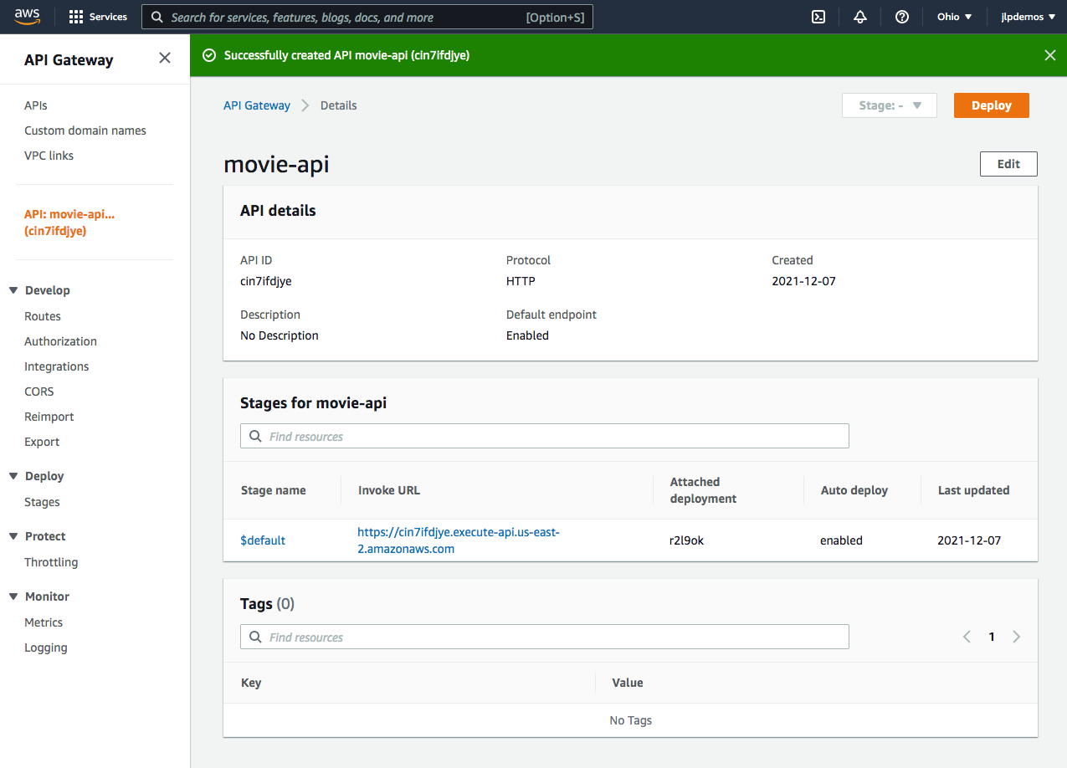This screenshot has width=1067, height=768.
Task: Click the Attached deployment column header
Action: (x=703, y=490)
